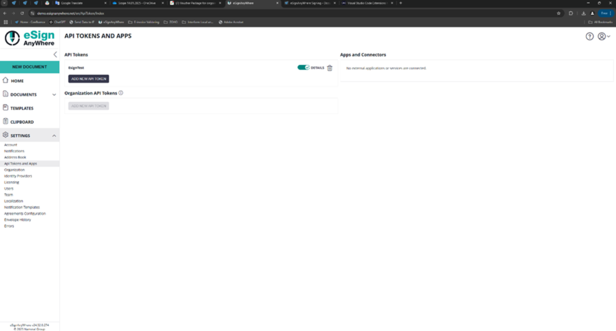This screenshot has height=331, width=616.
Task: Go to Home in the sidebar
Action: pyautogui.click(x=17, y=81)
